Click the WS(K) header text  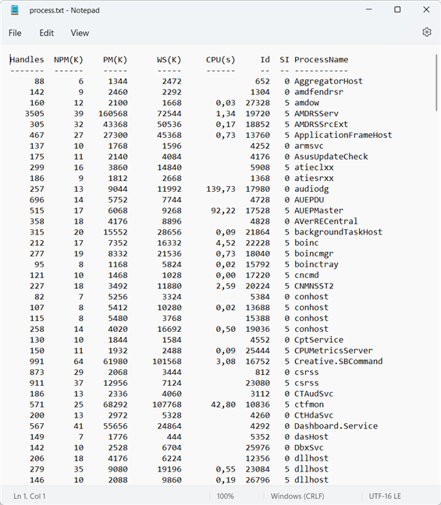(x=169, y=59)
